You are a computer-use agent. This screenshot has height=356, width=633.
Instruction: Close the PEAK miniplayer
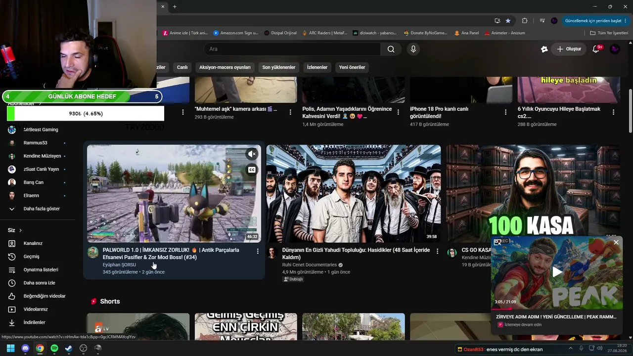616,242
